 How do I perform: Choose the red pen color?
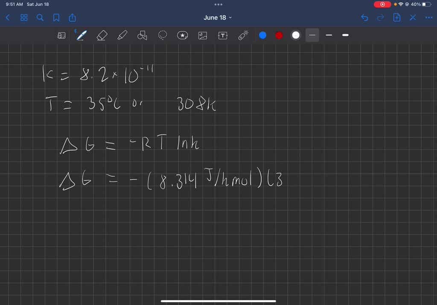pos(279,35)
